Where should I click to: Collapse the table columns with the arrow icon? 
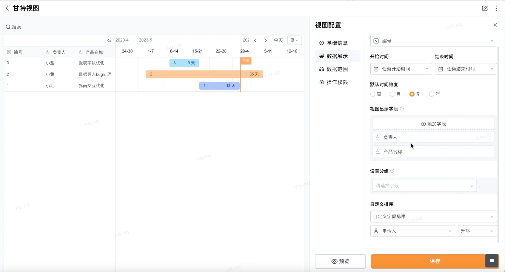pyautogui.click(x=109, y=40)
